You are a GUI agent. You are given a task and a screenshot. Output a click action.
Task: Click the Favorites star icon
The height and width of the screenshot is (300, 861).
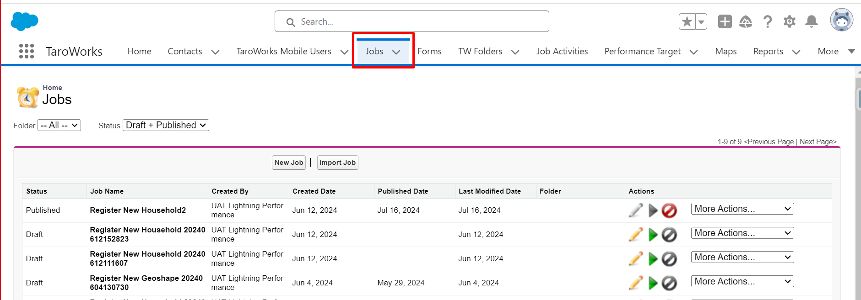pos(687,21)
